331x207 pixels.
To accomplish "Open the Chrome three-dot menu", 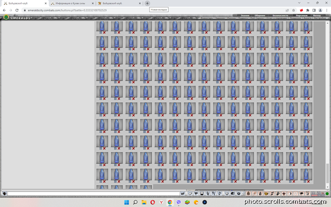I will (327, 10).
